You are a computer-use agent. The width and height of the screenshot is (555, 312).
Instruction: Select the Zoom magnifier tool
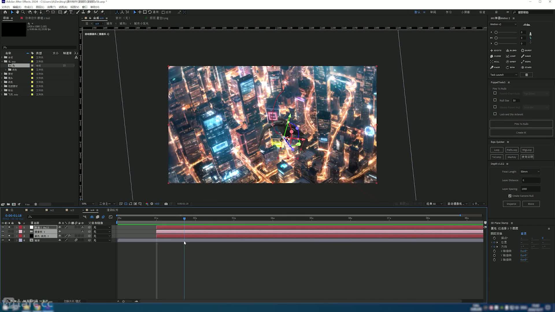pyautogui.click(x=23, y=12)
